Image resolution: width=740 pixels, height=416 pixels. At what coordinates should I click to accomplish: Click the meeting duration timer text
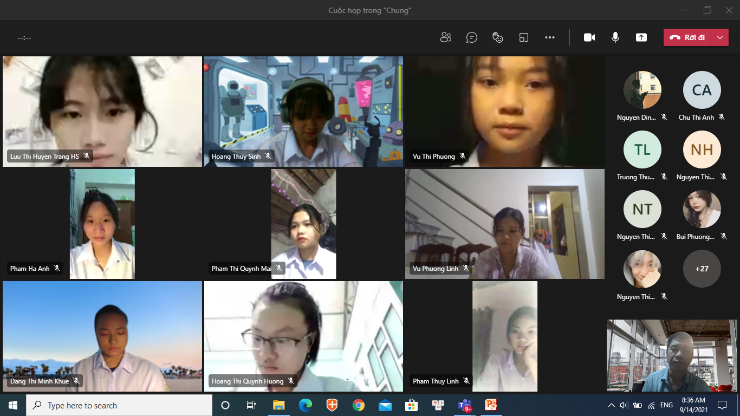tap(24, 38)
